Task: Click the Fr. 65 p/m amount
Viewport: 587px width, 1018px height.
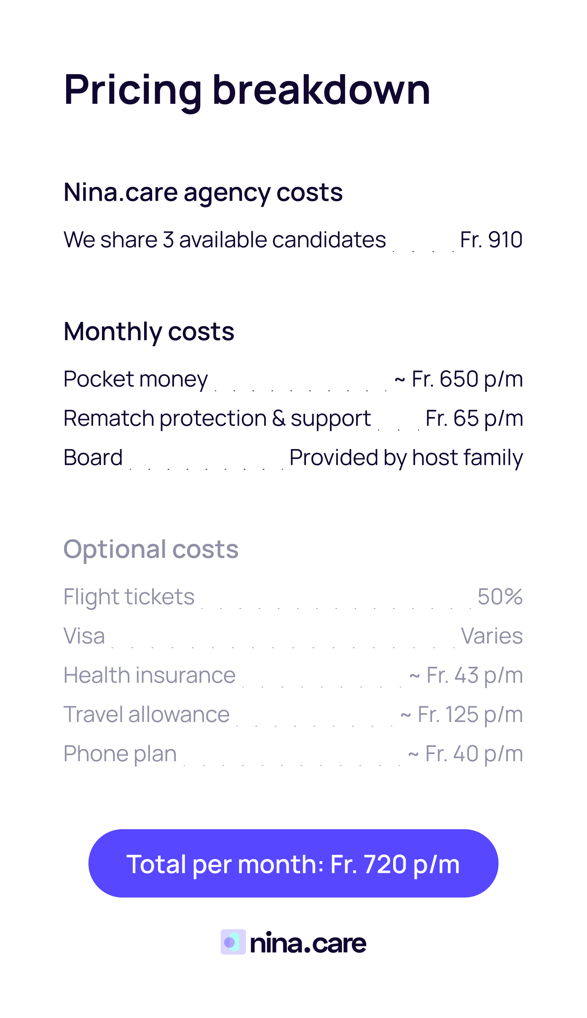Action: tap(474, 418)
